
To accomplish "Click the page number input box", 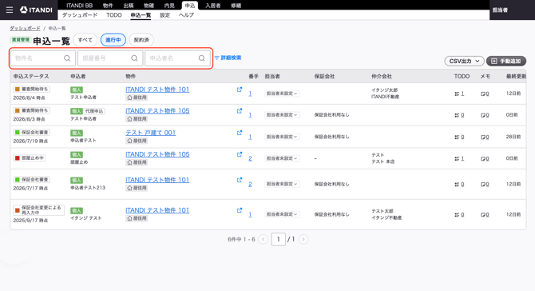I will [279, 239].
